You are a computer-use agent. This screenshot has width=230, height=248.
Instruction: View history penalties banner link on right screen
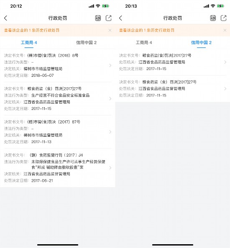pyautogui.click(x=147, y=30)
